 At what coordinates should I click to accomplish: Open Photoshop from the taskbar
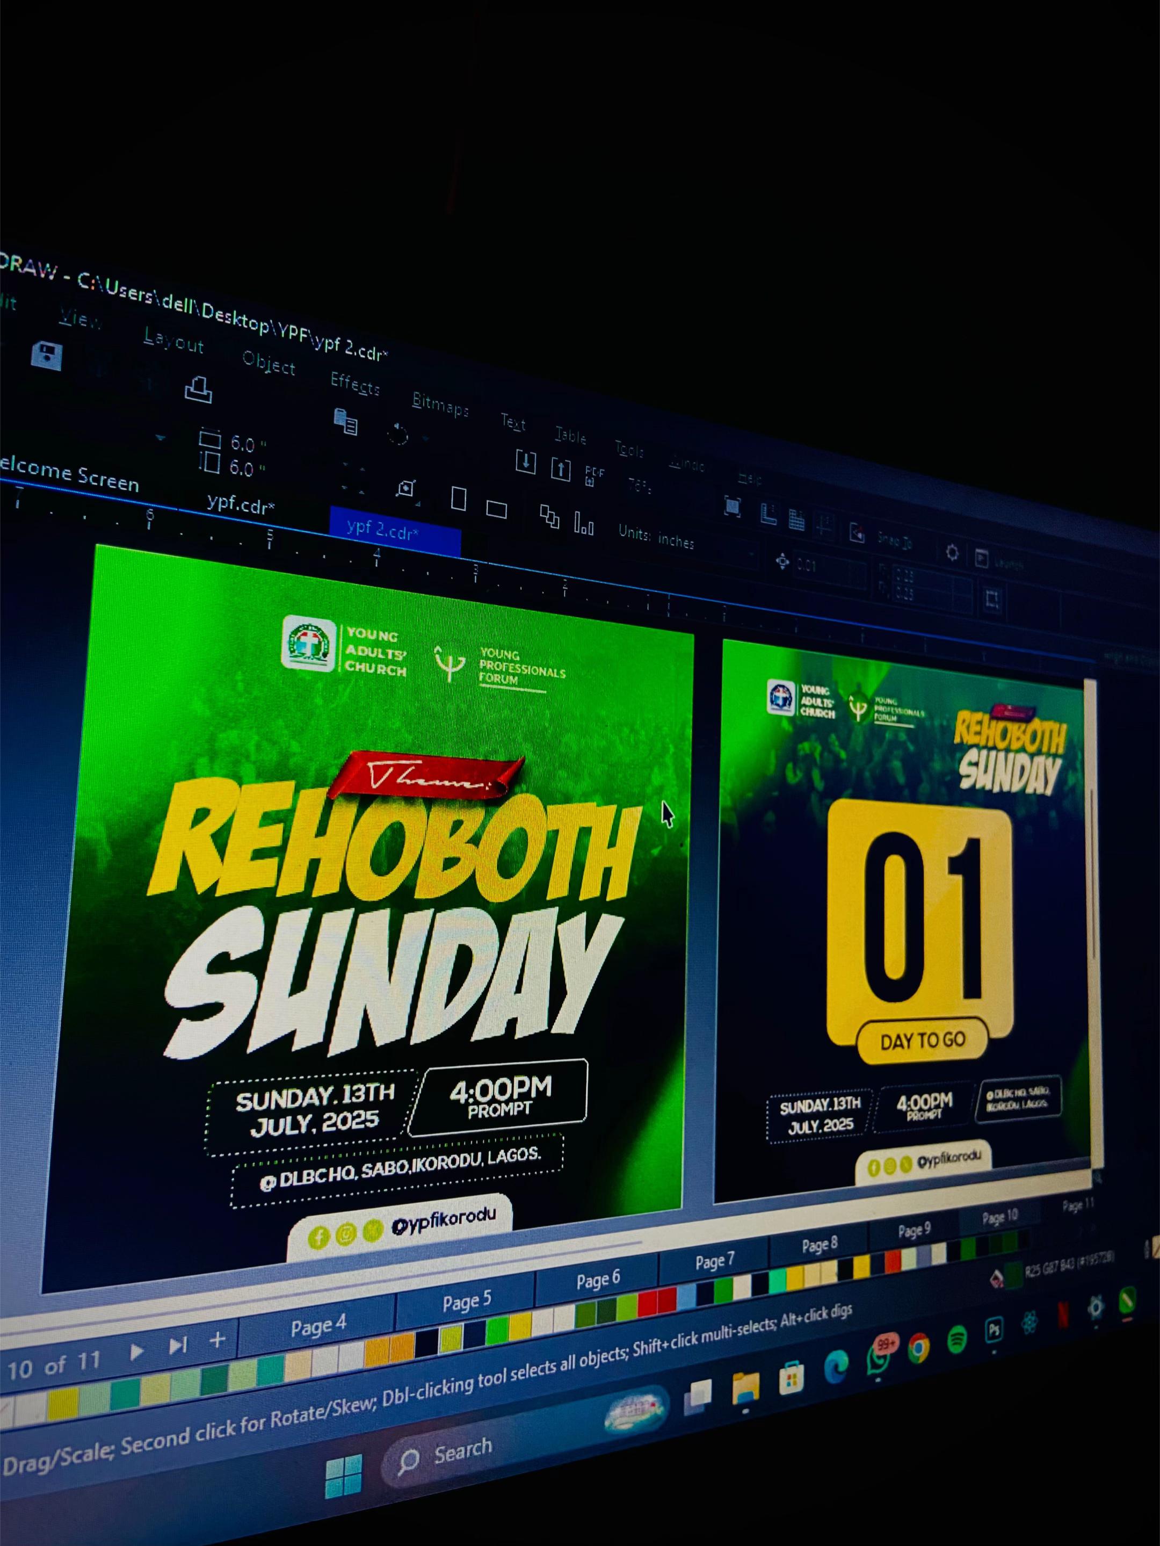tap(994, 1331)
